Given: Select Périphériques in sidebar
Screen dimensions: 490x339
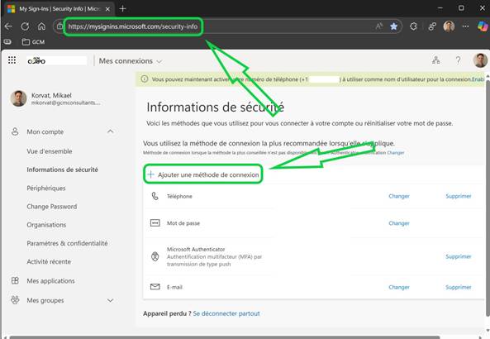Looking at the screenshot, I should (x=46, y=189).
